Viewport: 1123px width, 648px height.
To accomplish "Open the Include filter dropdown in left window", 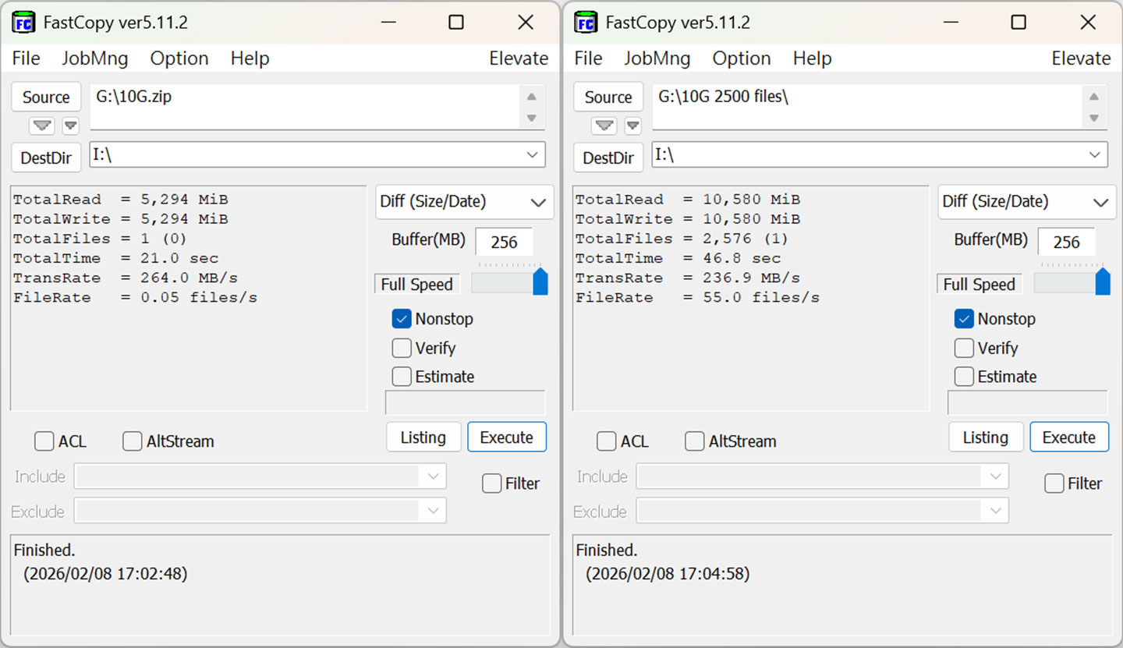I will coord(434,476).
